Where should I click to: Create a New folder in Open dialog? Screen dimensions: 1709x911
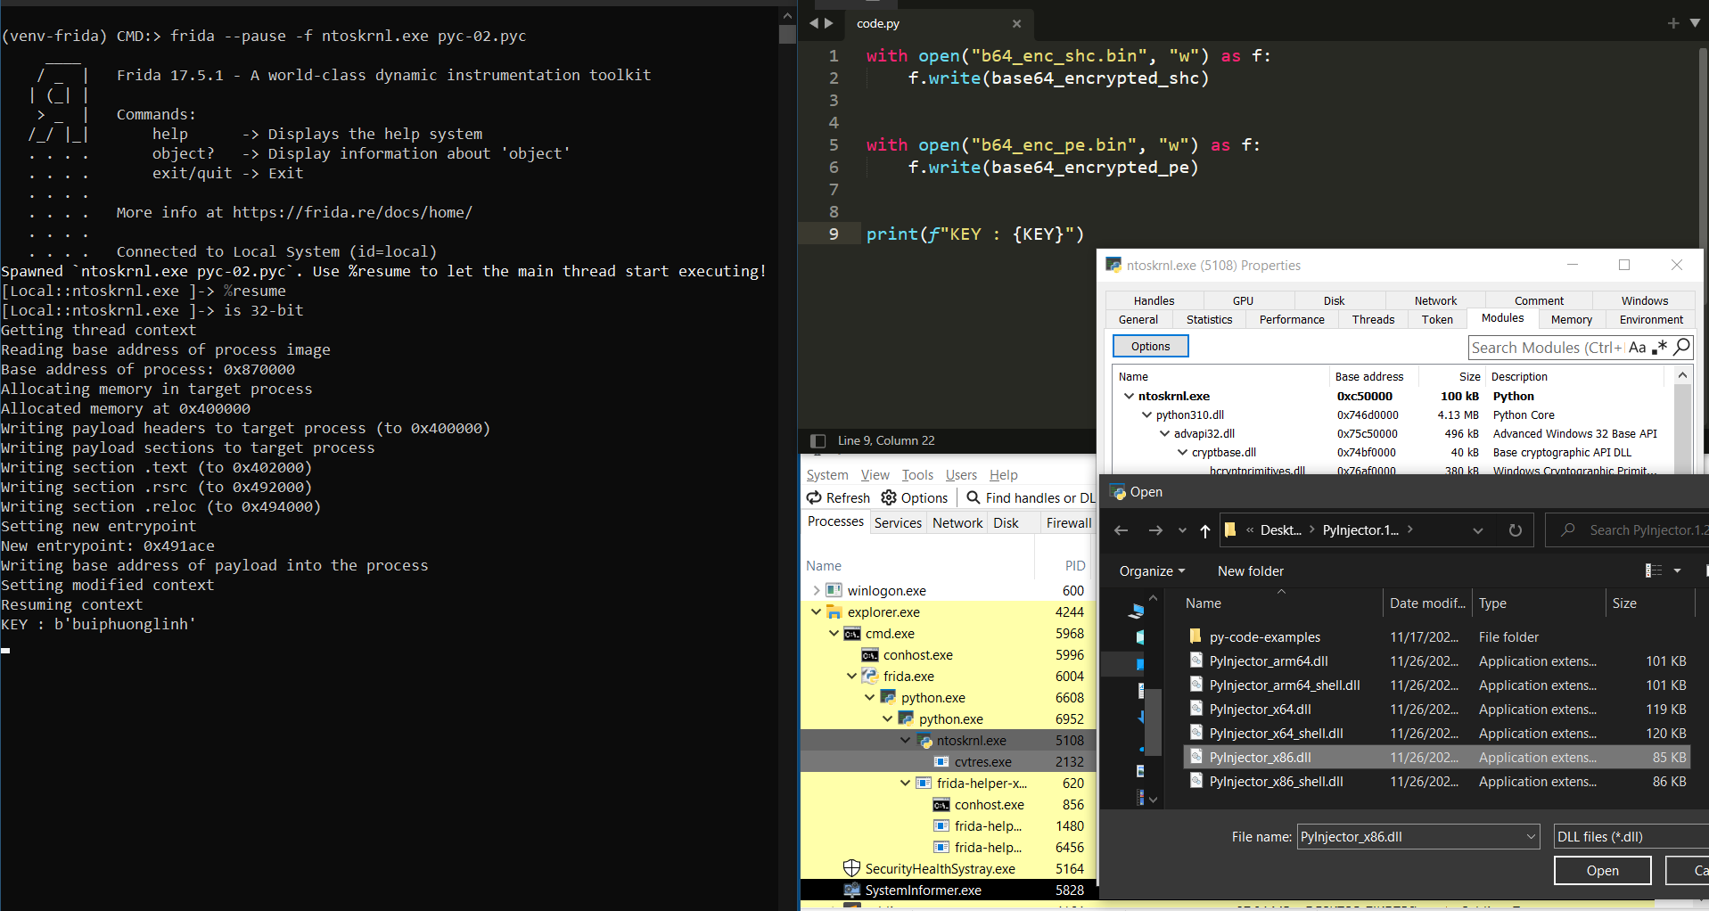pos(1250,571)
